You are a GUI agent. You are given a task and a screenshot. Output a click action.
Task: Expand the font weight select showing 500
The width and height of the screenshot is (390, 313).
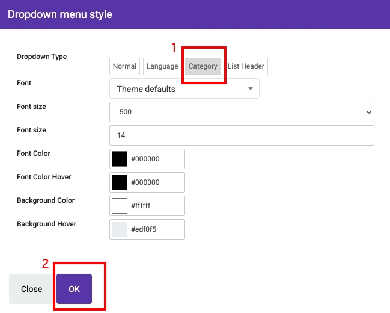240,112
